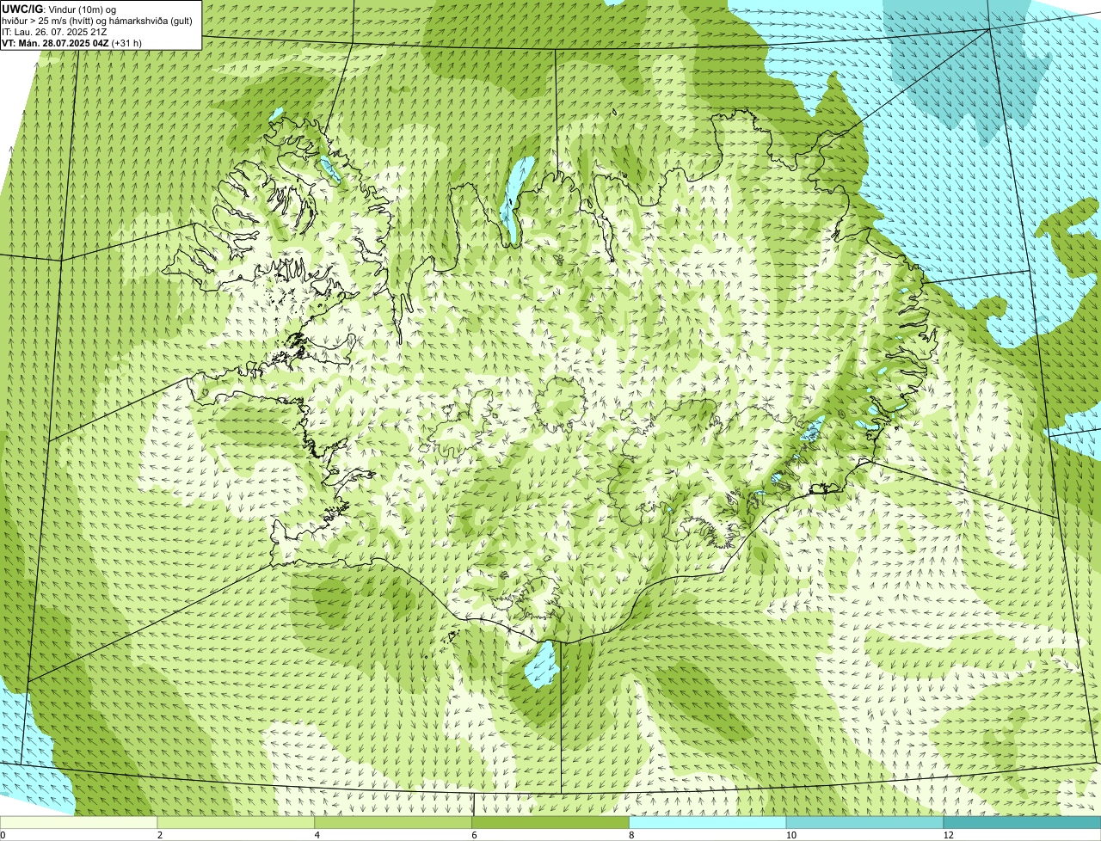Click the light green 2–4 legend color band
This screenshot has height=841, width=1101.
pos(237,823)
